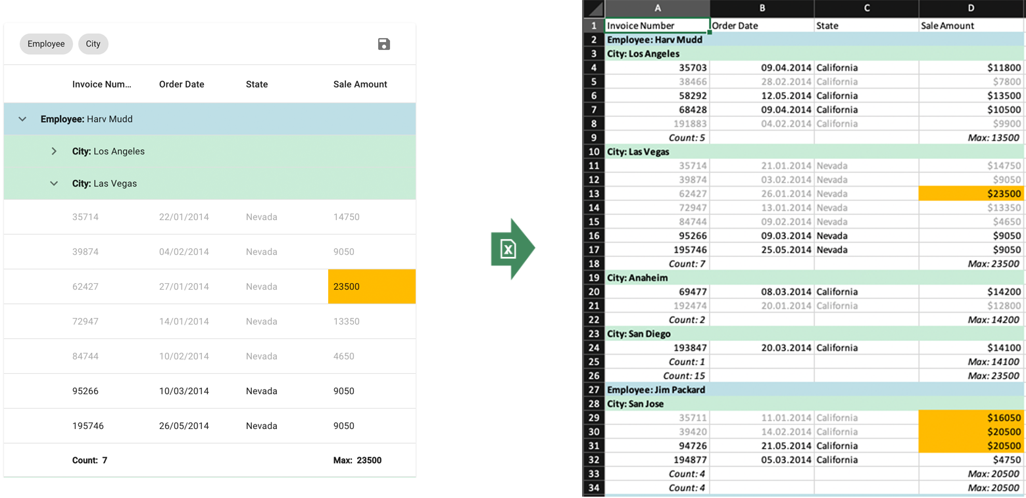Viewport: 1026px width, 498px height.
Task: Sort by the Invoice Number grid header
Action: click(102, 84)
